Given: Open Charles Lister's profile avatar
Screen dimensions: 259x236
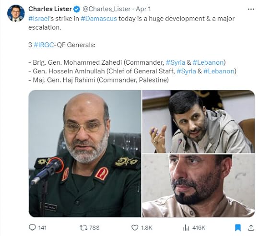Looking at the screenshot, I should point(16,13).
